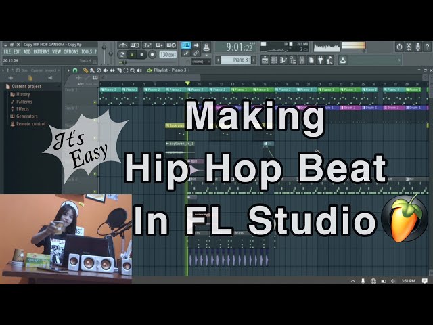
Task: Open Remote control in browser
Action: coord(28,123)
